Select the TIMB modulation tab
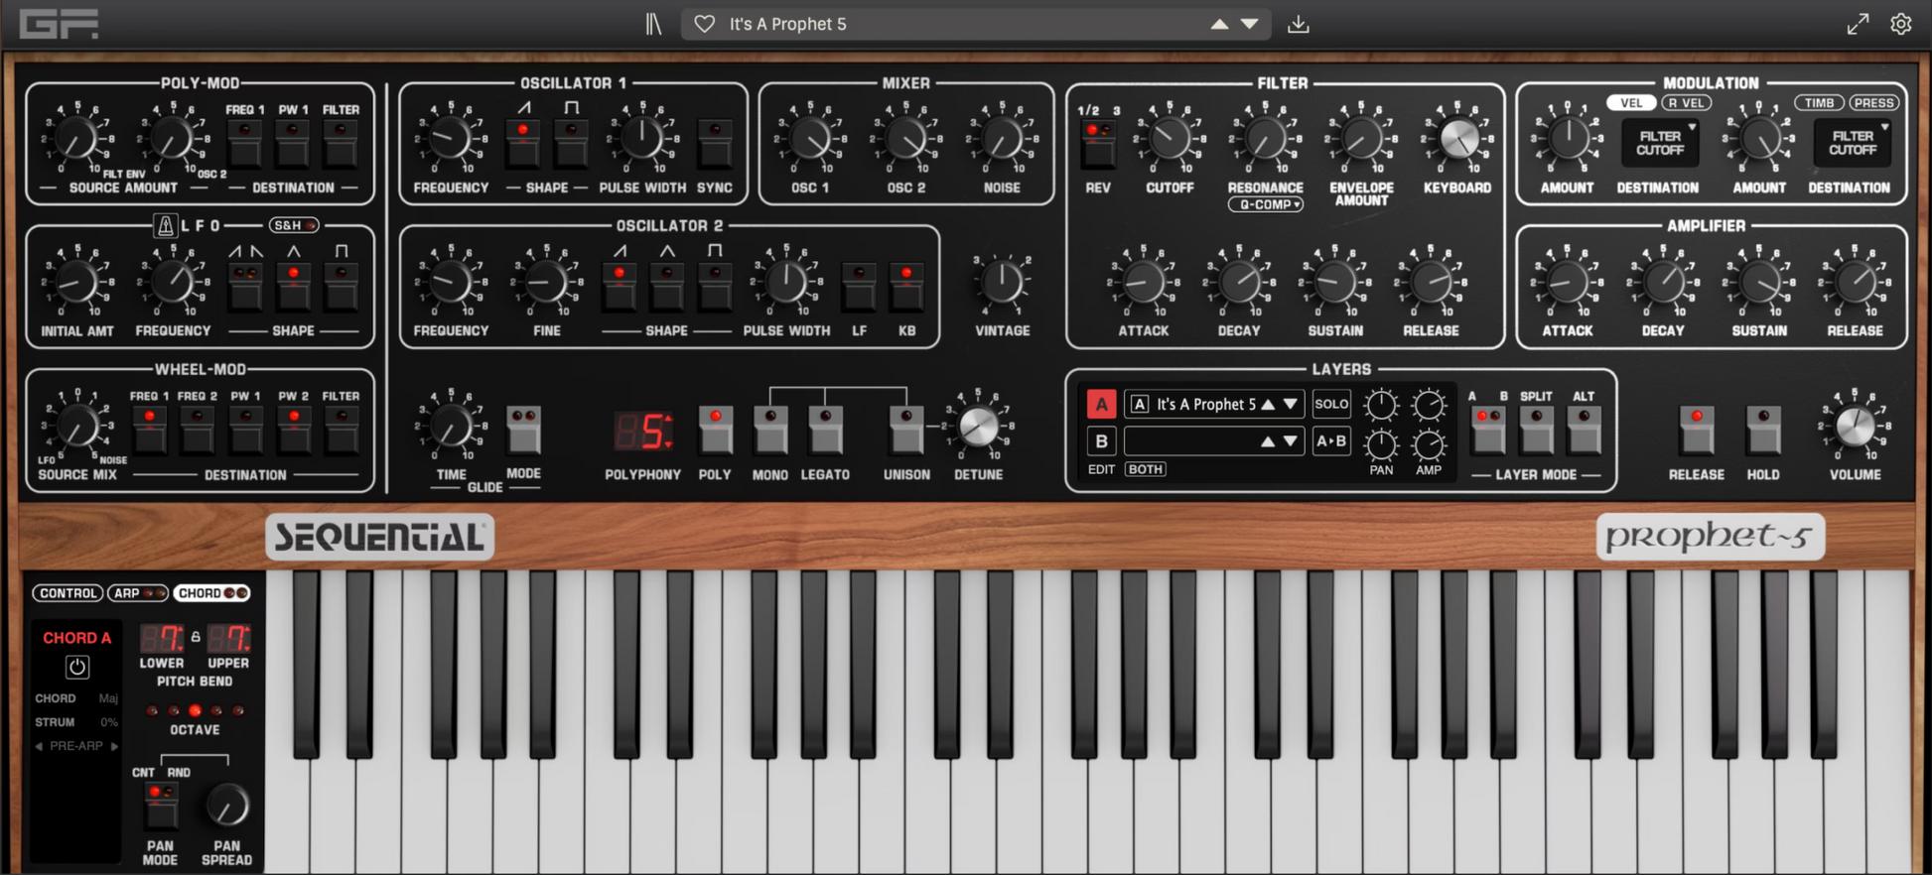 point(1819,102)
